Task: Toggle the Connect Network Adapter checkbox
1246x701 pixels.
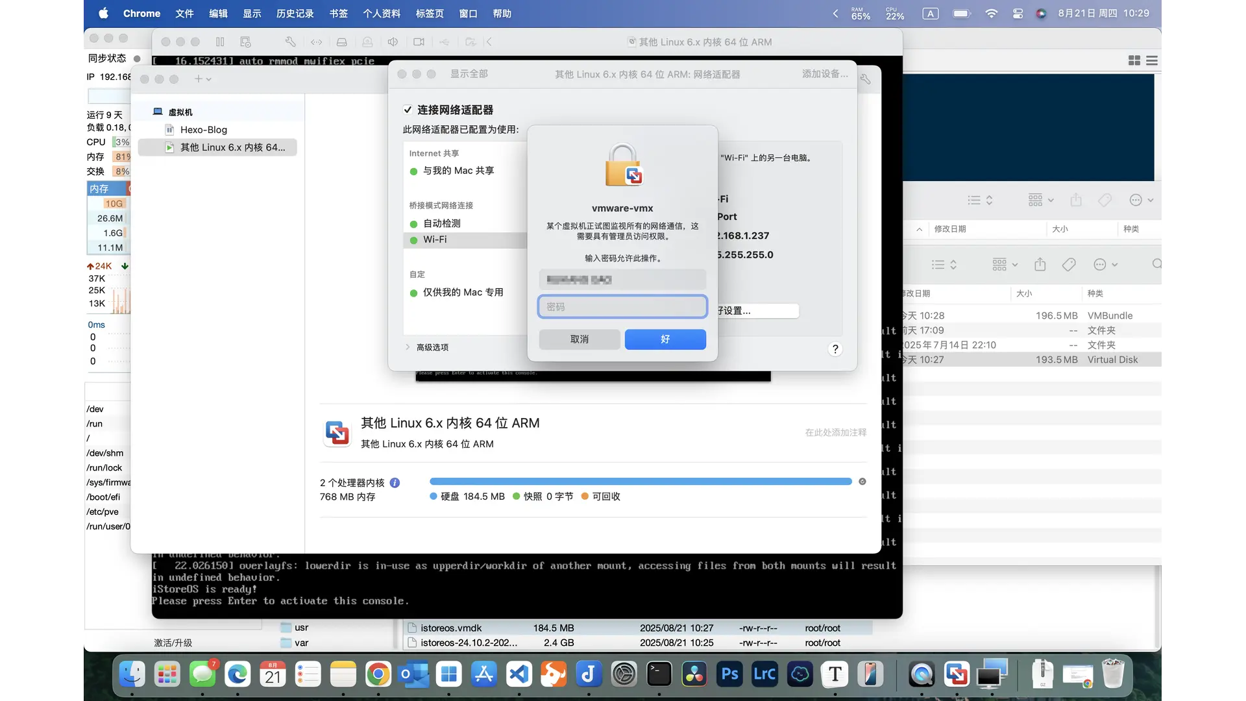Action: [x=408, y=110]
